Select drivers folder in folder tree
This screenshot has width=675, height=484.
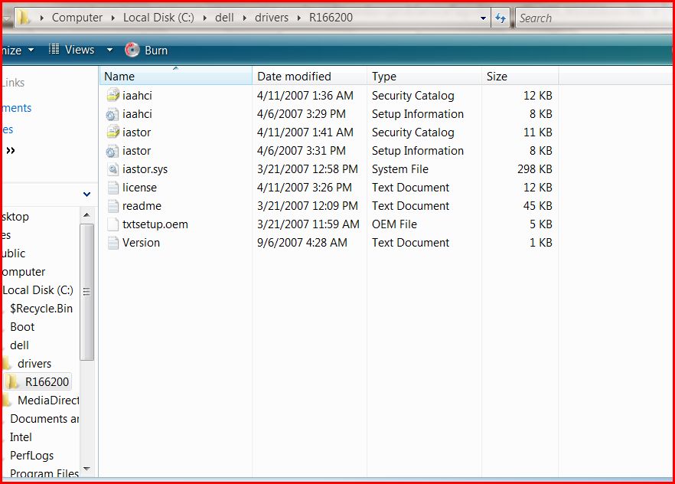34,364
